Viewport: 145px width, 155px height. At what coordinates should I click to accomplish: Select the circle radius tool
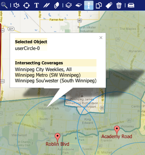[26, 5]
